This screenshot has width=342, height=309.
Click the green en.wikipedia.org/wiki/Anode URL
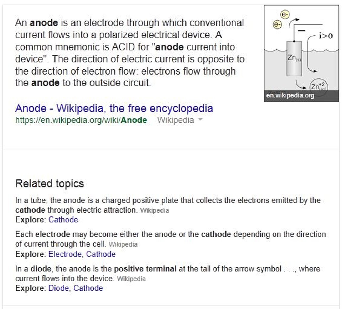tap(81, 120)
